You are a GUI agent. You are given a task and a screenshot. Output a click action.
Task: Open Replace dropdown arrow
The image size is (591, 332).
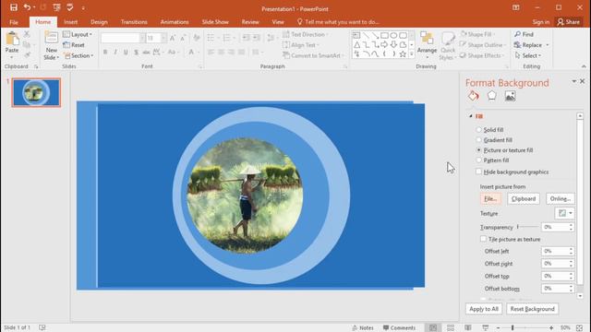click(548, 45)
